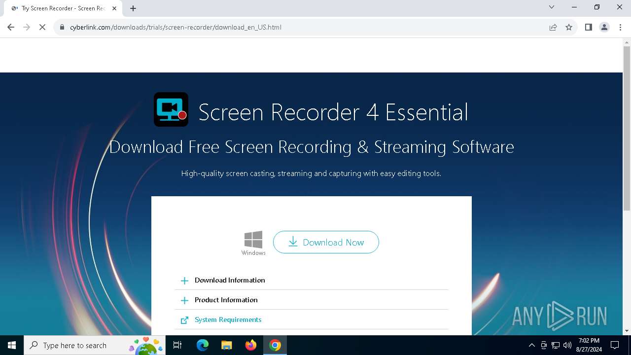Bookmark this page with the star icon
The height and width of the screenshot is (355, 631).
coord(569,27)
